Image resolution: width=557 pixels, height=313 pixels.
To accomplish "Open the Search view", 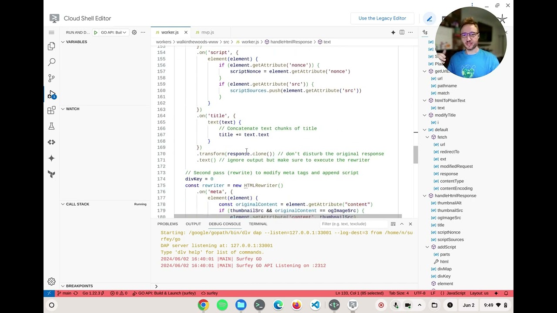I will pyautogui.click(x=51, y=62).
